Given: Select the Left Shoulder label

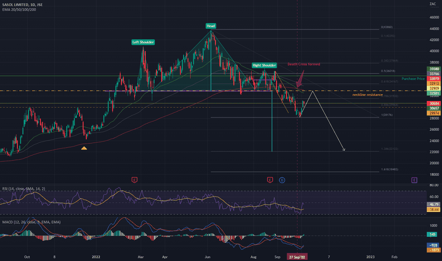Looking at the screenshot, I should coord(143,42).
